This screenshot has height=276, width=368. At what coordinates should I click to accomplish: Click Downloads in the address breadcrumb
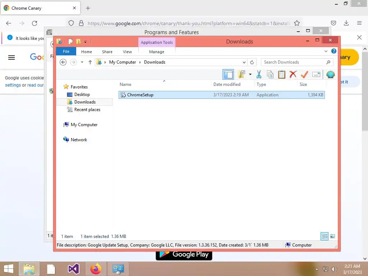(155, 62)
